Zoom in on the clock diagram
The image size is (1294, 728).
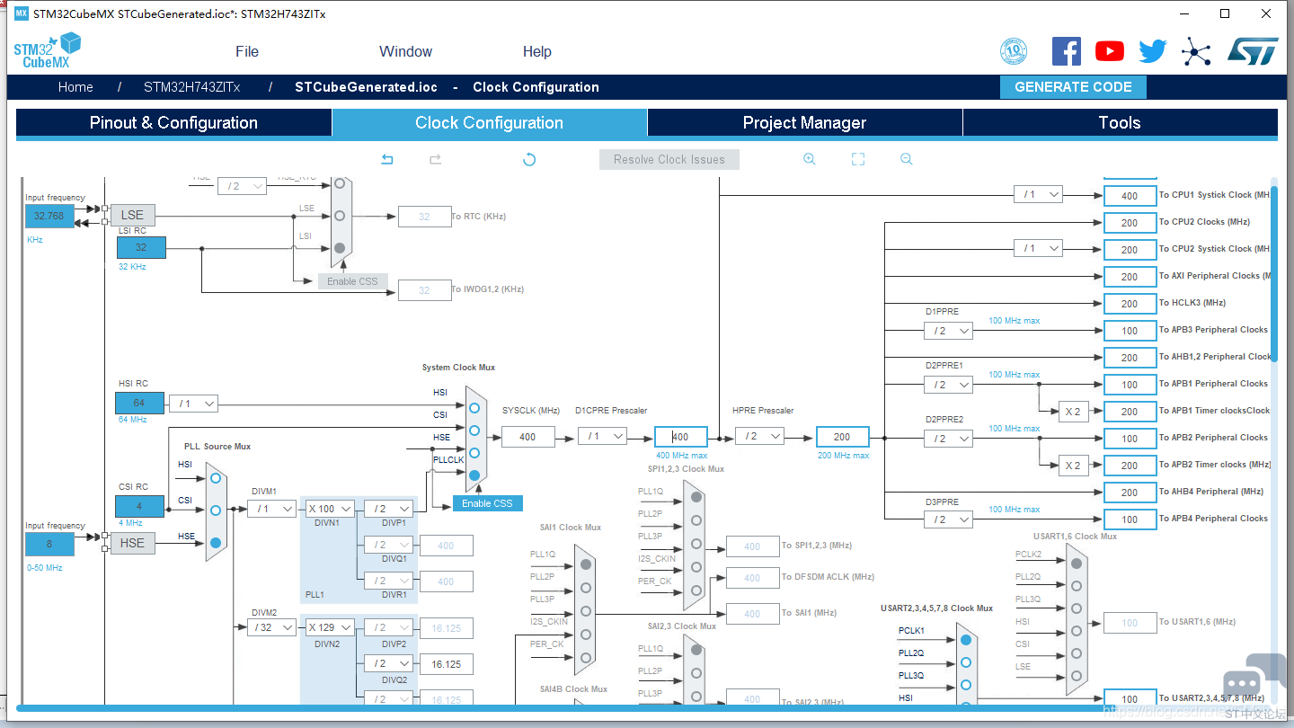pyautogui.click(x=810, y=159)
